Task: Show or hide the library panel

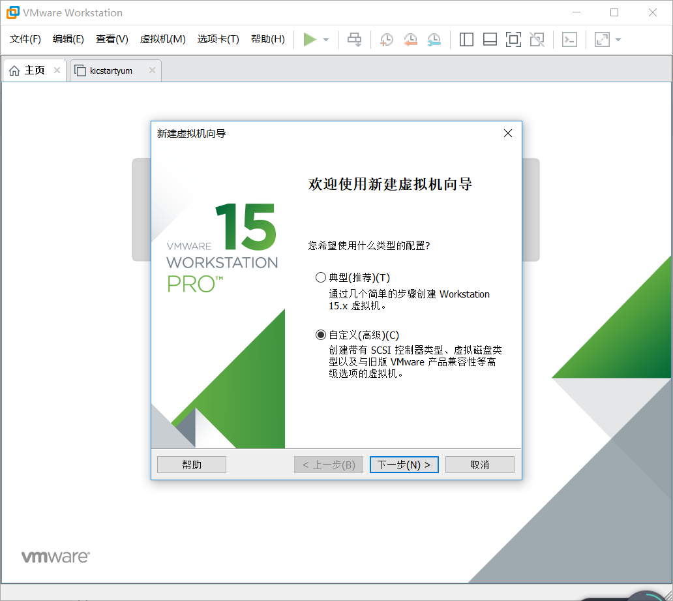Action: click(x=466, y=39)
